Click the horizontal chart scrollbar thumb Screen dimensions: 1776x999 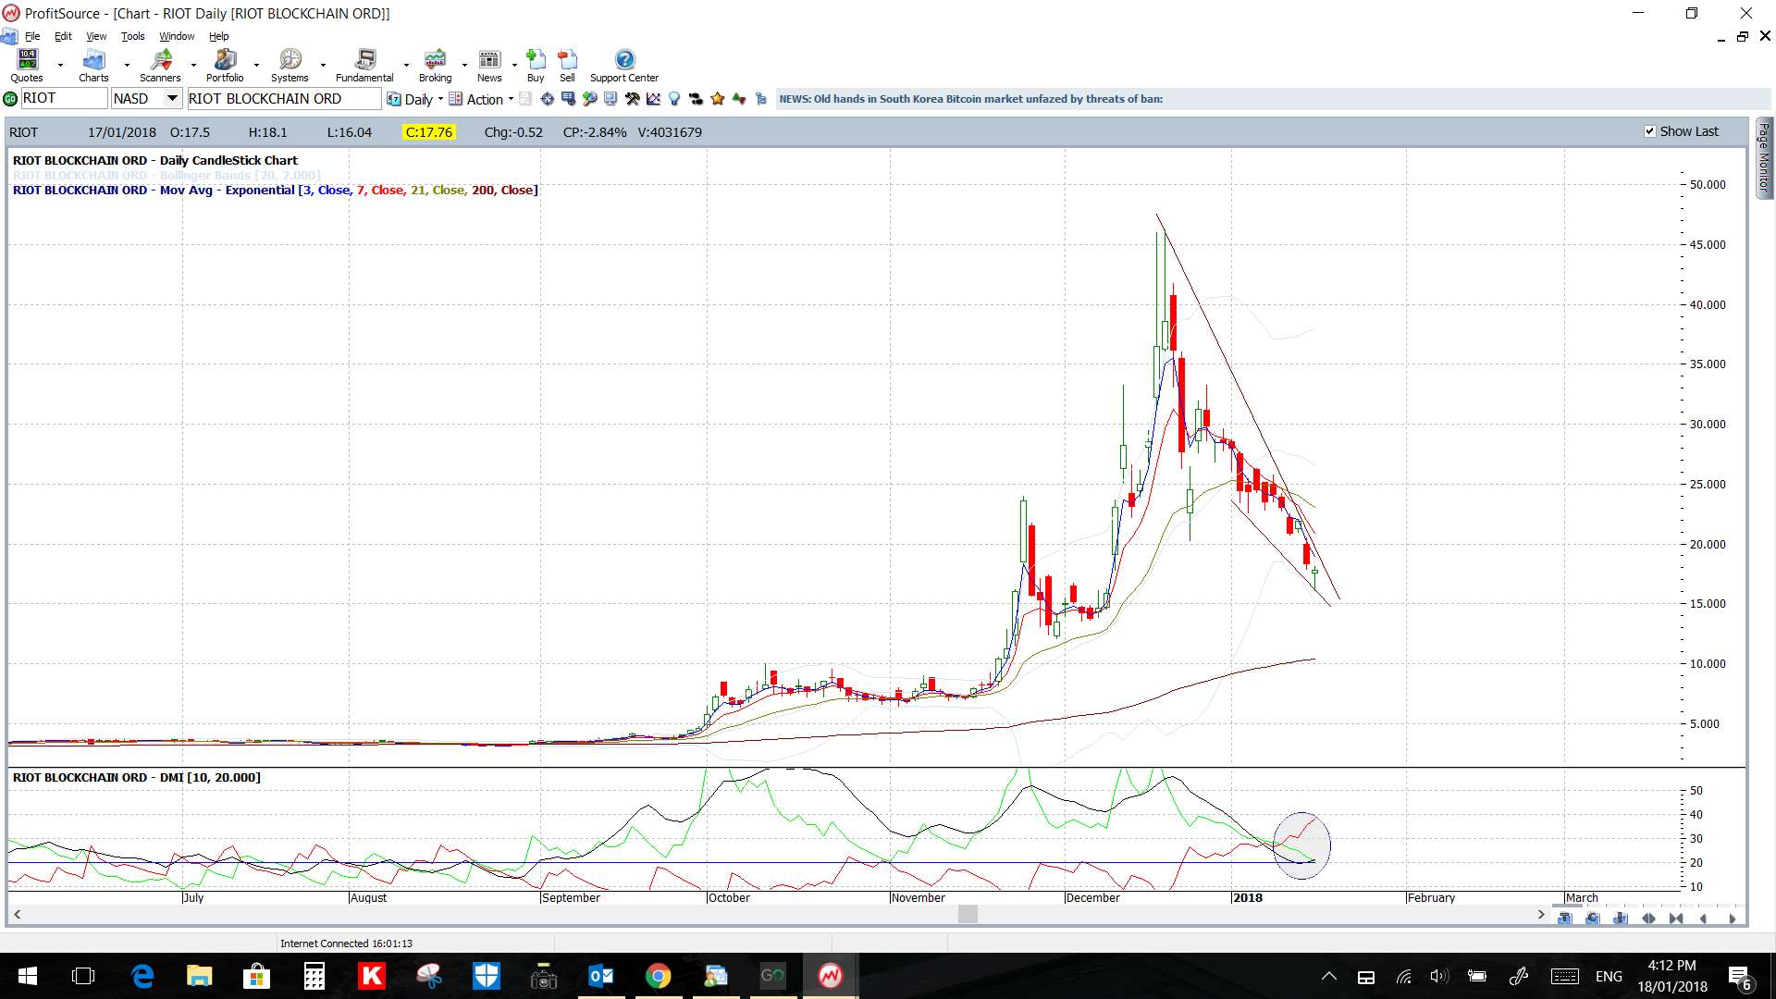coord(968,915)
